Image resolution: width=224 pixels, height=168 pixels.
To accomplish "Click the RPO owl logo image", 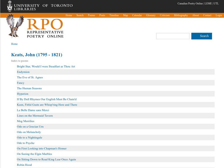I will pyautogui.click(x=15, y=26).
